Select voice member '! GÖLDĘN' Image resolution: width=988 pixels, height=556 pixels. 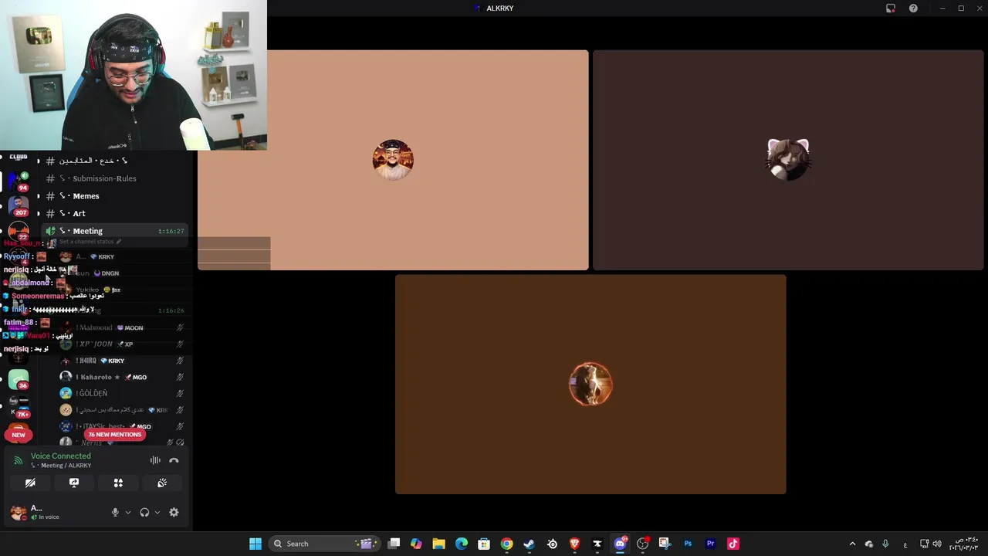[122, 393]
